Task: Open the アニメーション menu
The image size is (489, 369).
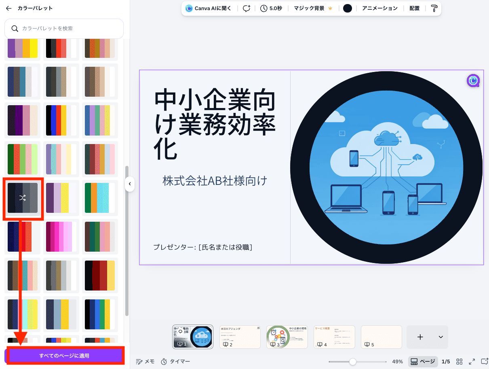Action: [379, 8]
